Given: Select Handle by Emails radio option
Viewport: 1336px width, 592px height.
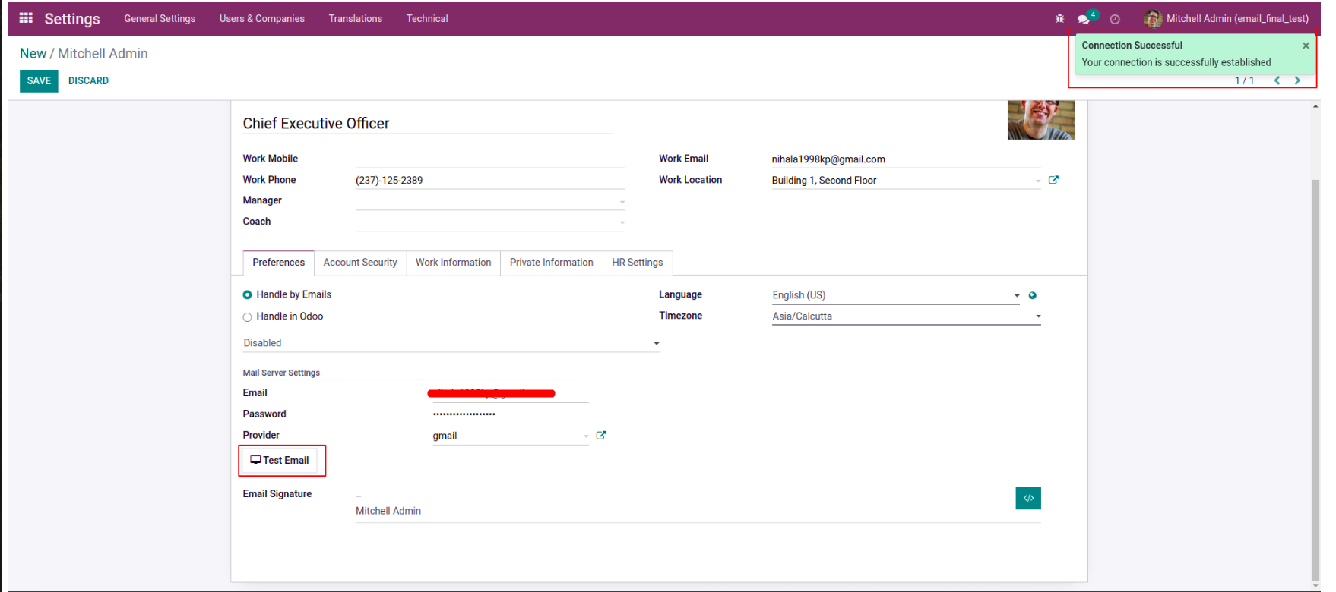Looking at the screenshot, I should [248, 295].
